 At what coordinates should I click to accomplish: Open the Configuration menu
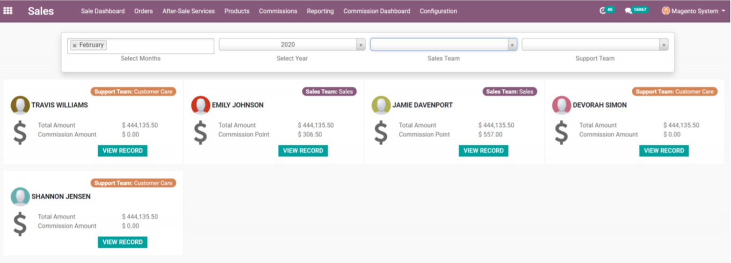[x=438, y=11]
